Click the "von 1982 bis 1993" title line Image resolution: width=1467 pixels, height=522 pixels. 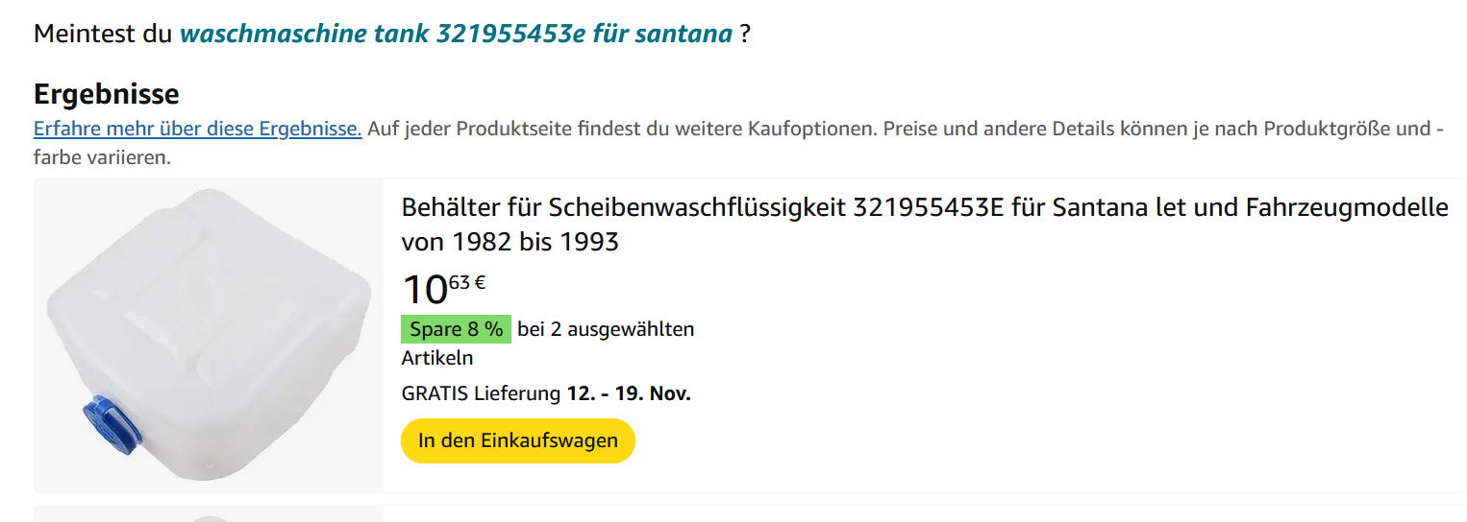pyautogui.click(x=510, y=242)
